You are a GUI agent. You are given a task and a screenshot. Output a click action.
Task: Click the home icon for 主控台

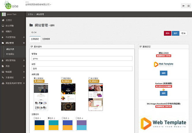(x=3, y=20)
